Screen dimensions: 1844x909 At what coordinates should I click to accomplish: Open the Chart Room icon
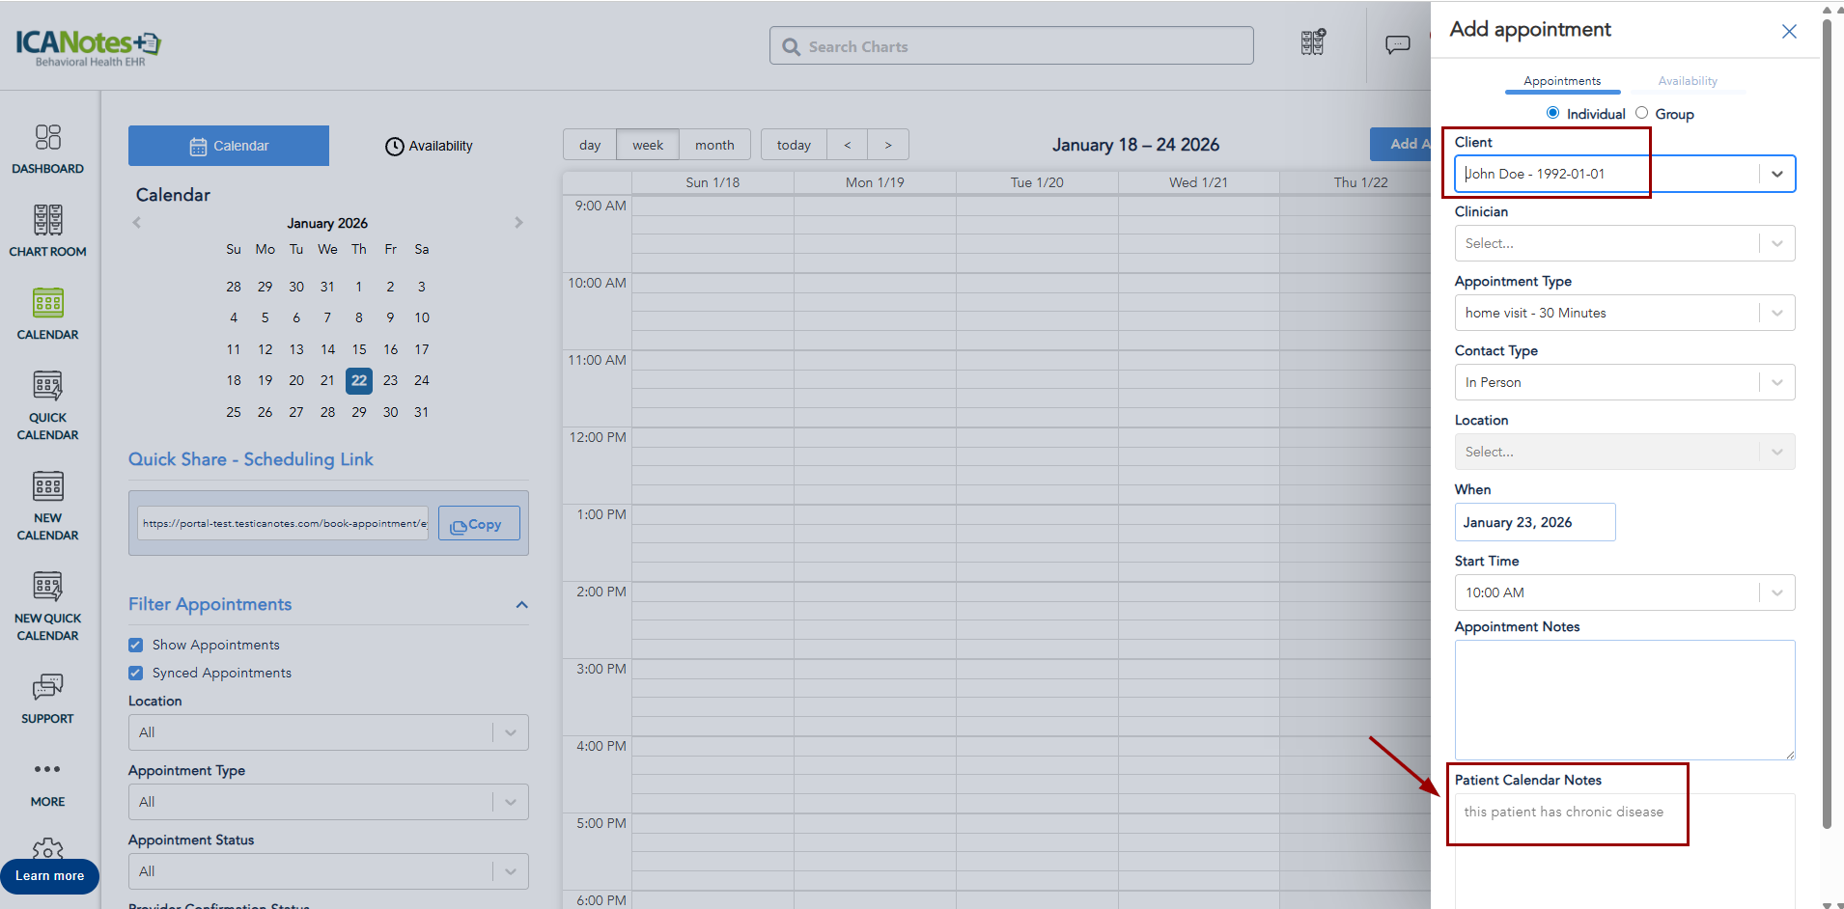pyautogui.click(x=47, y=221)
